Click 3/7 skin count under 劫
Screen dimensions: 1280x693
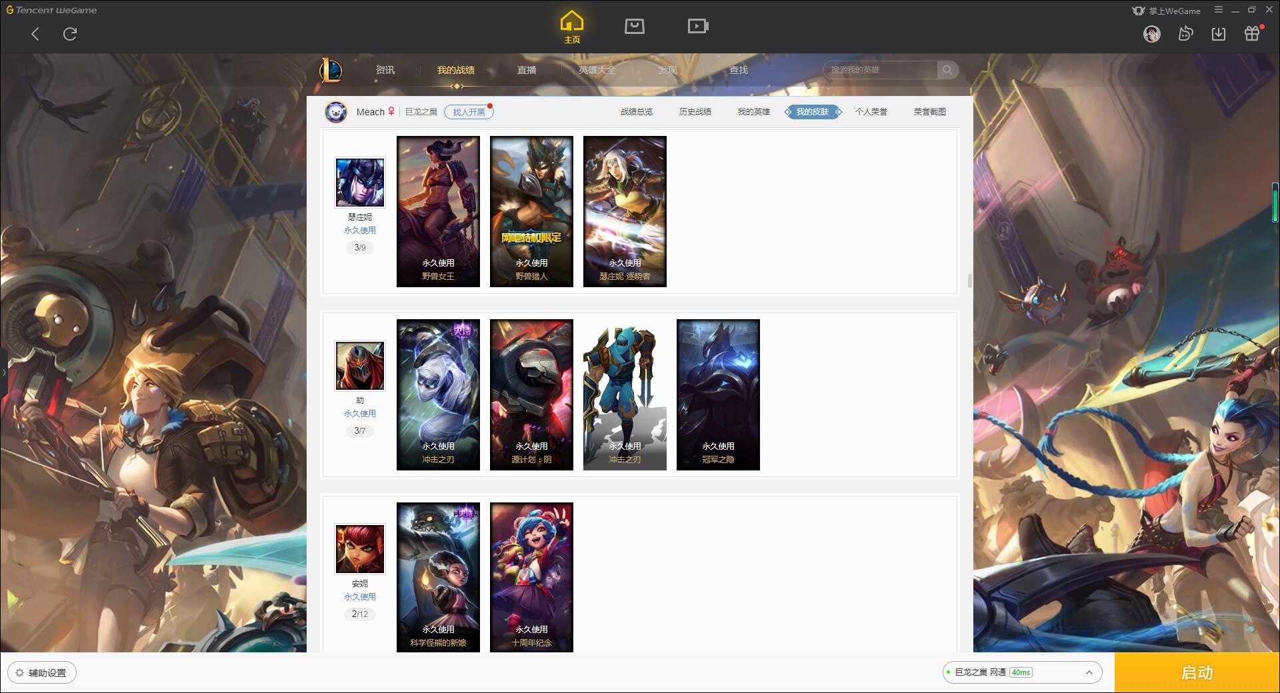360,431
